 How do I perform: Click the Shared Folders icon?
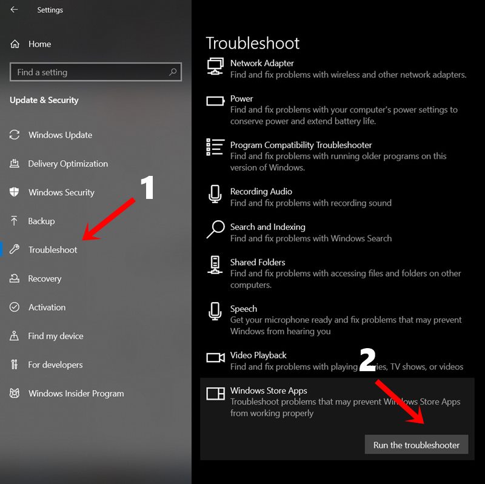pos(215,265)
